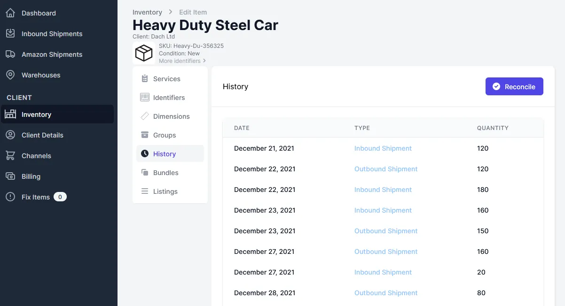The height and width of the screenshot is (306, 565).
Task: Click the breadcrumb chevron separator arrow
Action: pos(171,12)
